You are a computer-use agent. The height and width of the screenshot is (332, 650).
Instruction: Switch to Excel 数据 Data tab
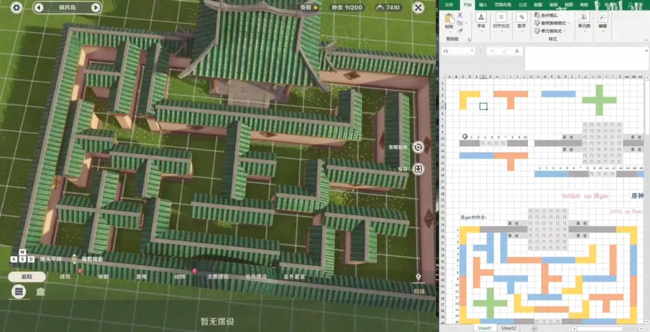click(x=538, y=5)
